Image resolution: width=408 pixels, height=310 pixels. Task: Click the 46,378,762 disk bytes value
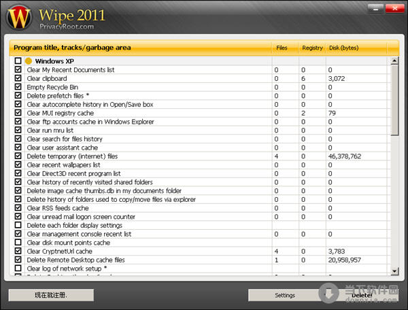point(345,156)
